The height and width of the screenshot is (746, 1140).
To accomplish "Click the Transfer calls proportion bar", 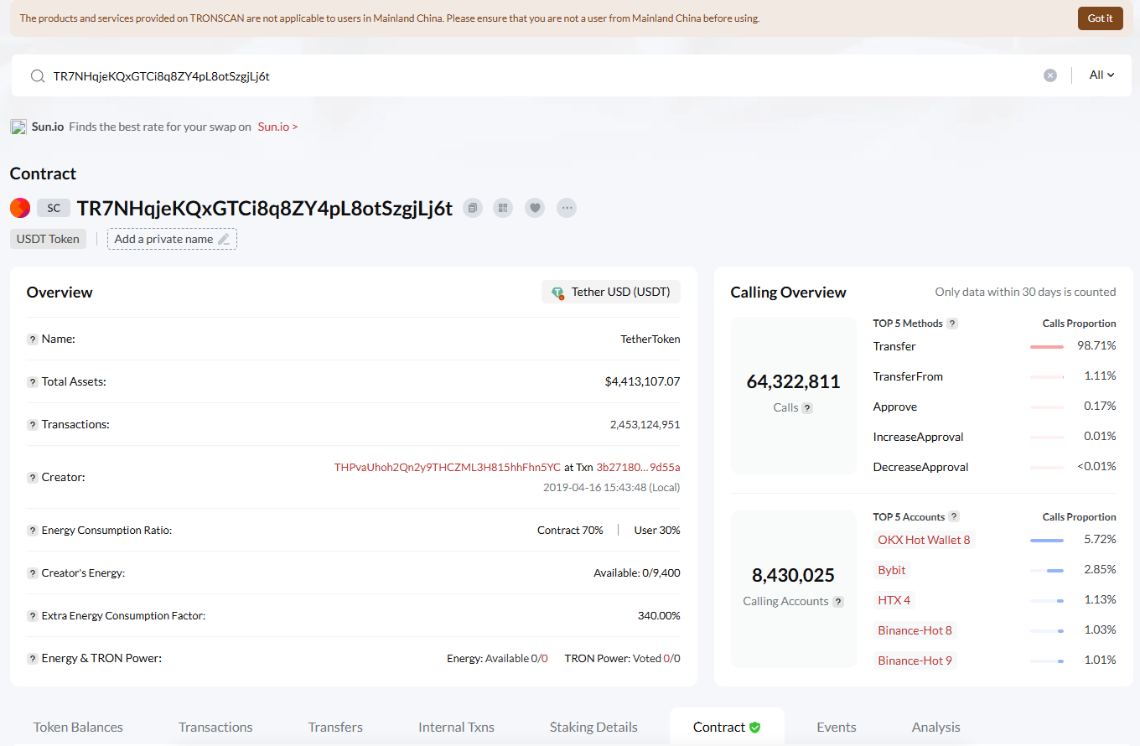I will pos(1047,345).
